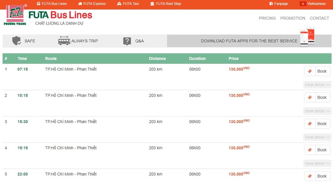Click the Facebook Fanpage icon
Image resolution: width=333 pixels, height=183 pixels.
click(x=271, y=4)
